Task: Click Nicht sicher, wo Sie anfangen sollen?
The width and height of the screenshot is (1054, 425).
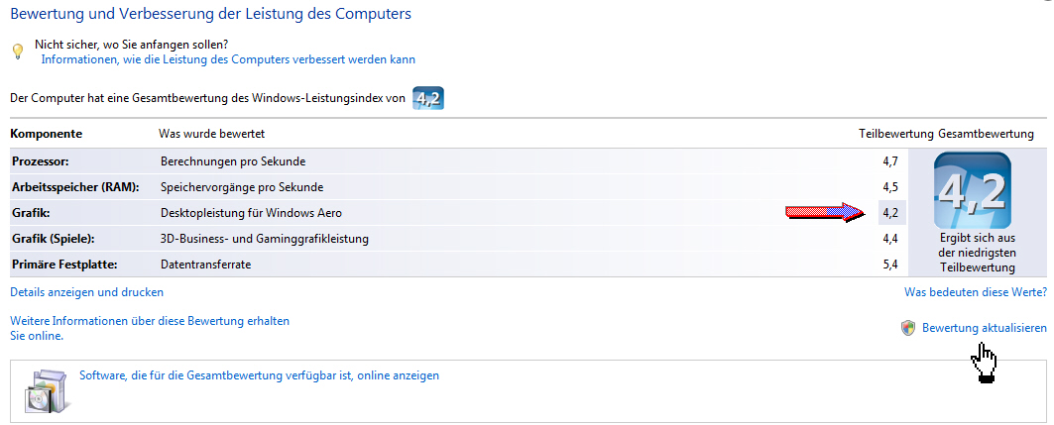Action: (x=131, y=45)
